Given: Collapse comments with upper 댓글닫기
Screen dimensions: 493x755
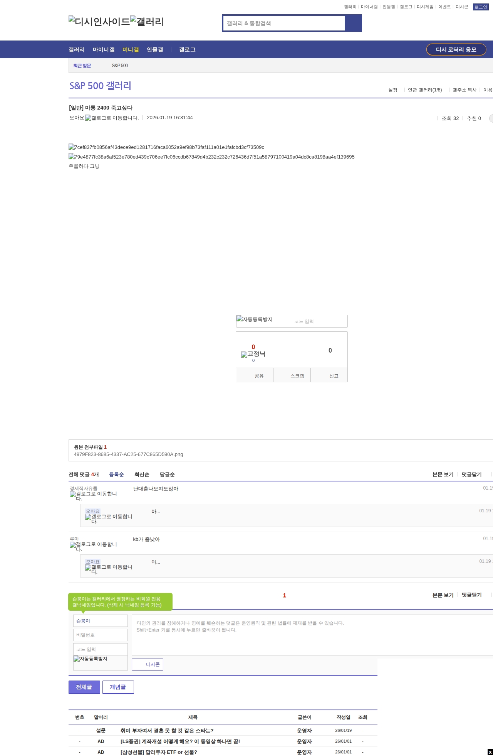Looking at the screenshot, I should pos(471,475).
